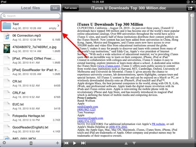Tap the 10:26 AM clock in status bar
This screenshot has height=147, width=196.
(98, 2)
